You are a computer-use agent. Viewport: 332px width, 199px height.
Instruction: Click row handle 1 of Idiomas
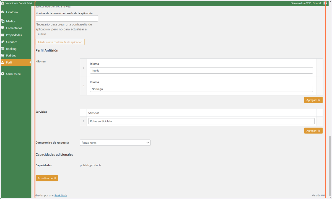83,68
